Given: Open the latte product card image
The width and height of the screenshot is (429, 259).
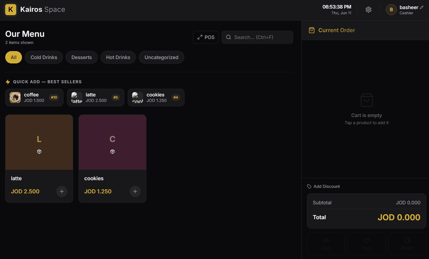Looking at the screenshot, I should coord(39,142).
